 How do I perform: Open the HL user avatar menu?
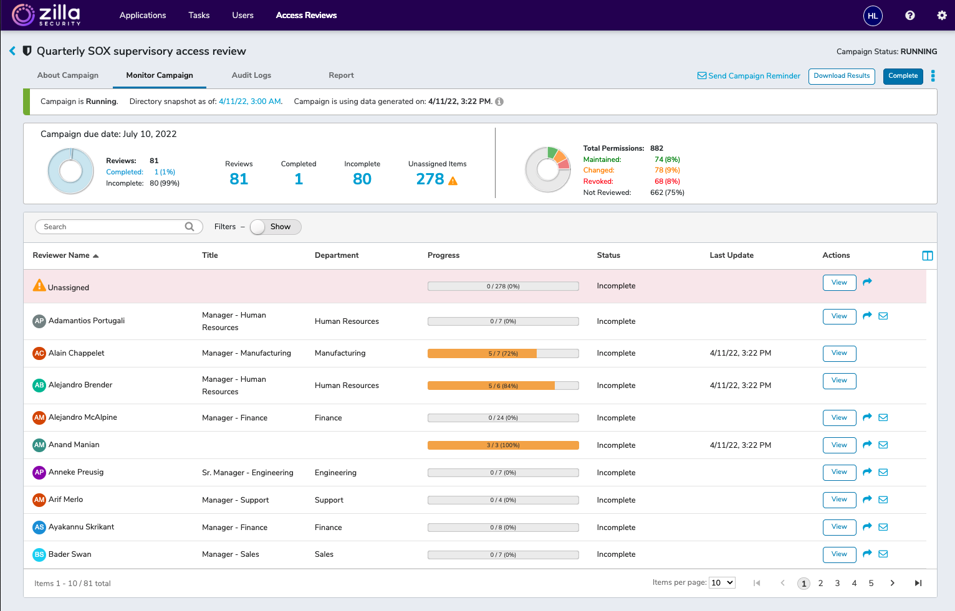pyautogui.click(x=873, y=16)
